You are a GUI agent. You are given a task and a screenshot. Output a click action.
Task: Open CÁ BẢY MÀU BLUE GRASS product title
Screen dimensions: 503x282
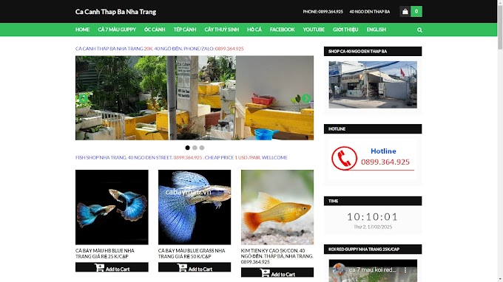click(192, 253)
